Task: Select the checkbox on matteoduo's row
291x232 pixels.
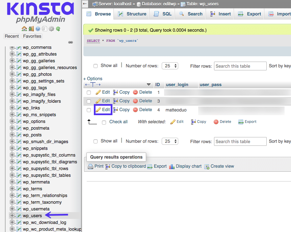Action: [x=88, y=110]
